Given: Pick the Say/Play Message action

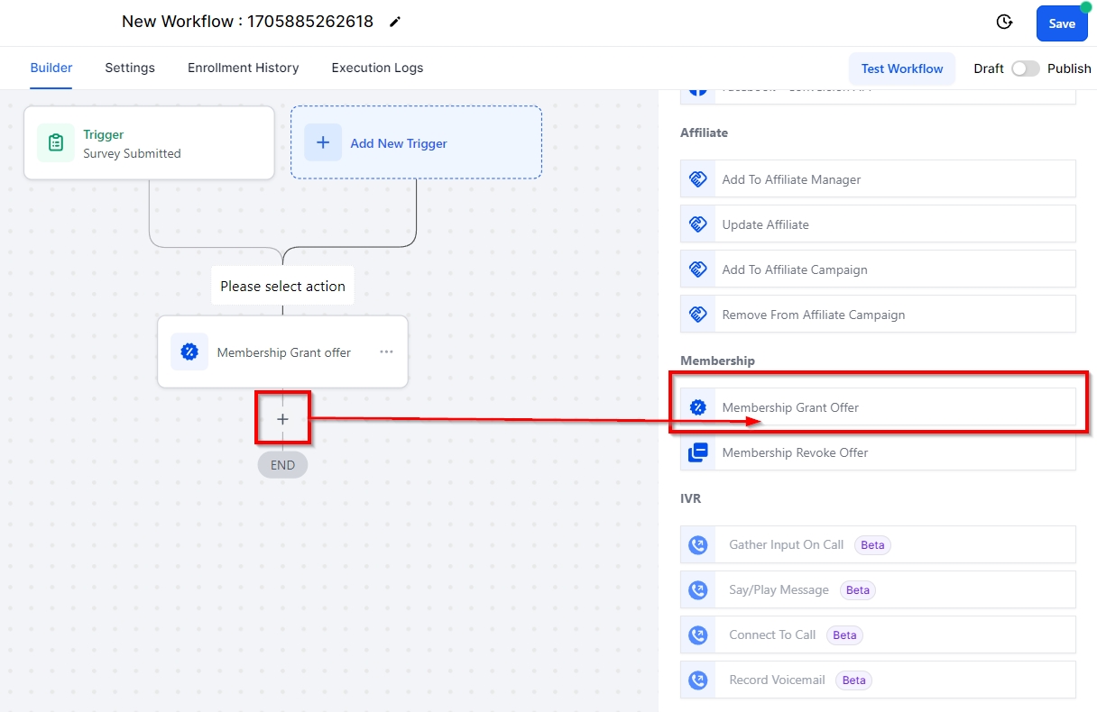Looking at the screenshot, I should point(779,589).
